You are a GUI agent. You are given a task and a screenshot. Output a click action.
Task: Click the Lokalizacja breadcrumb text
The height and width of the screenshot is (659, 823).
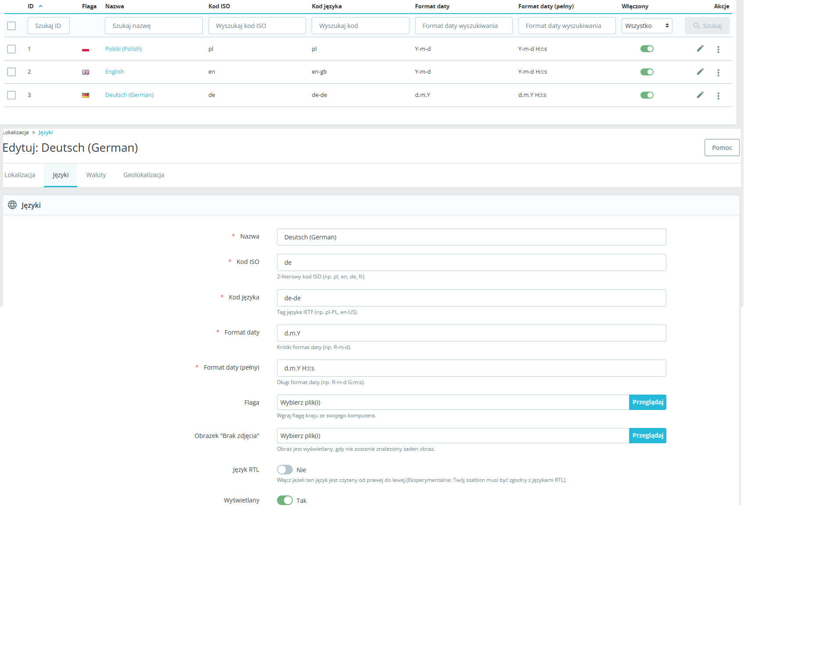(x=15, y=132)
